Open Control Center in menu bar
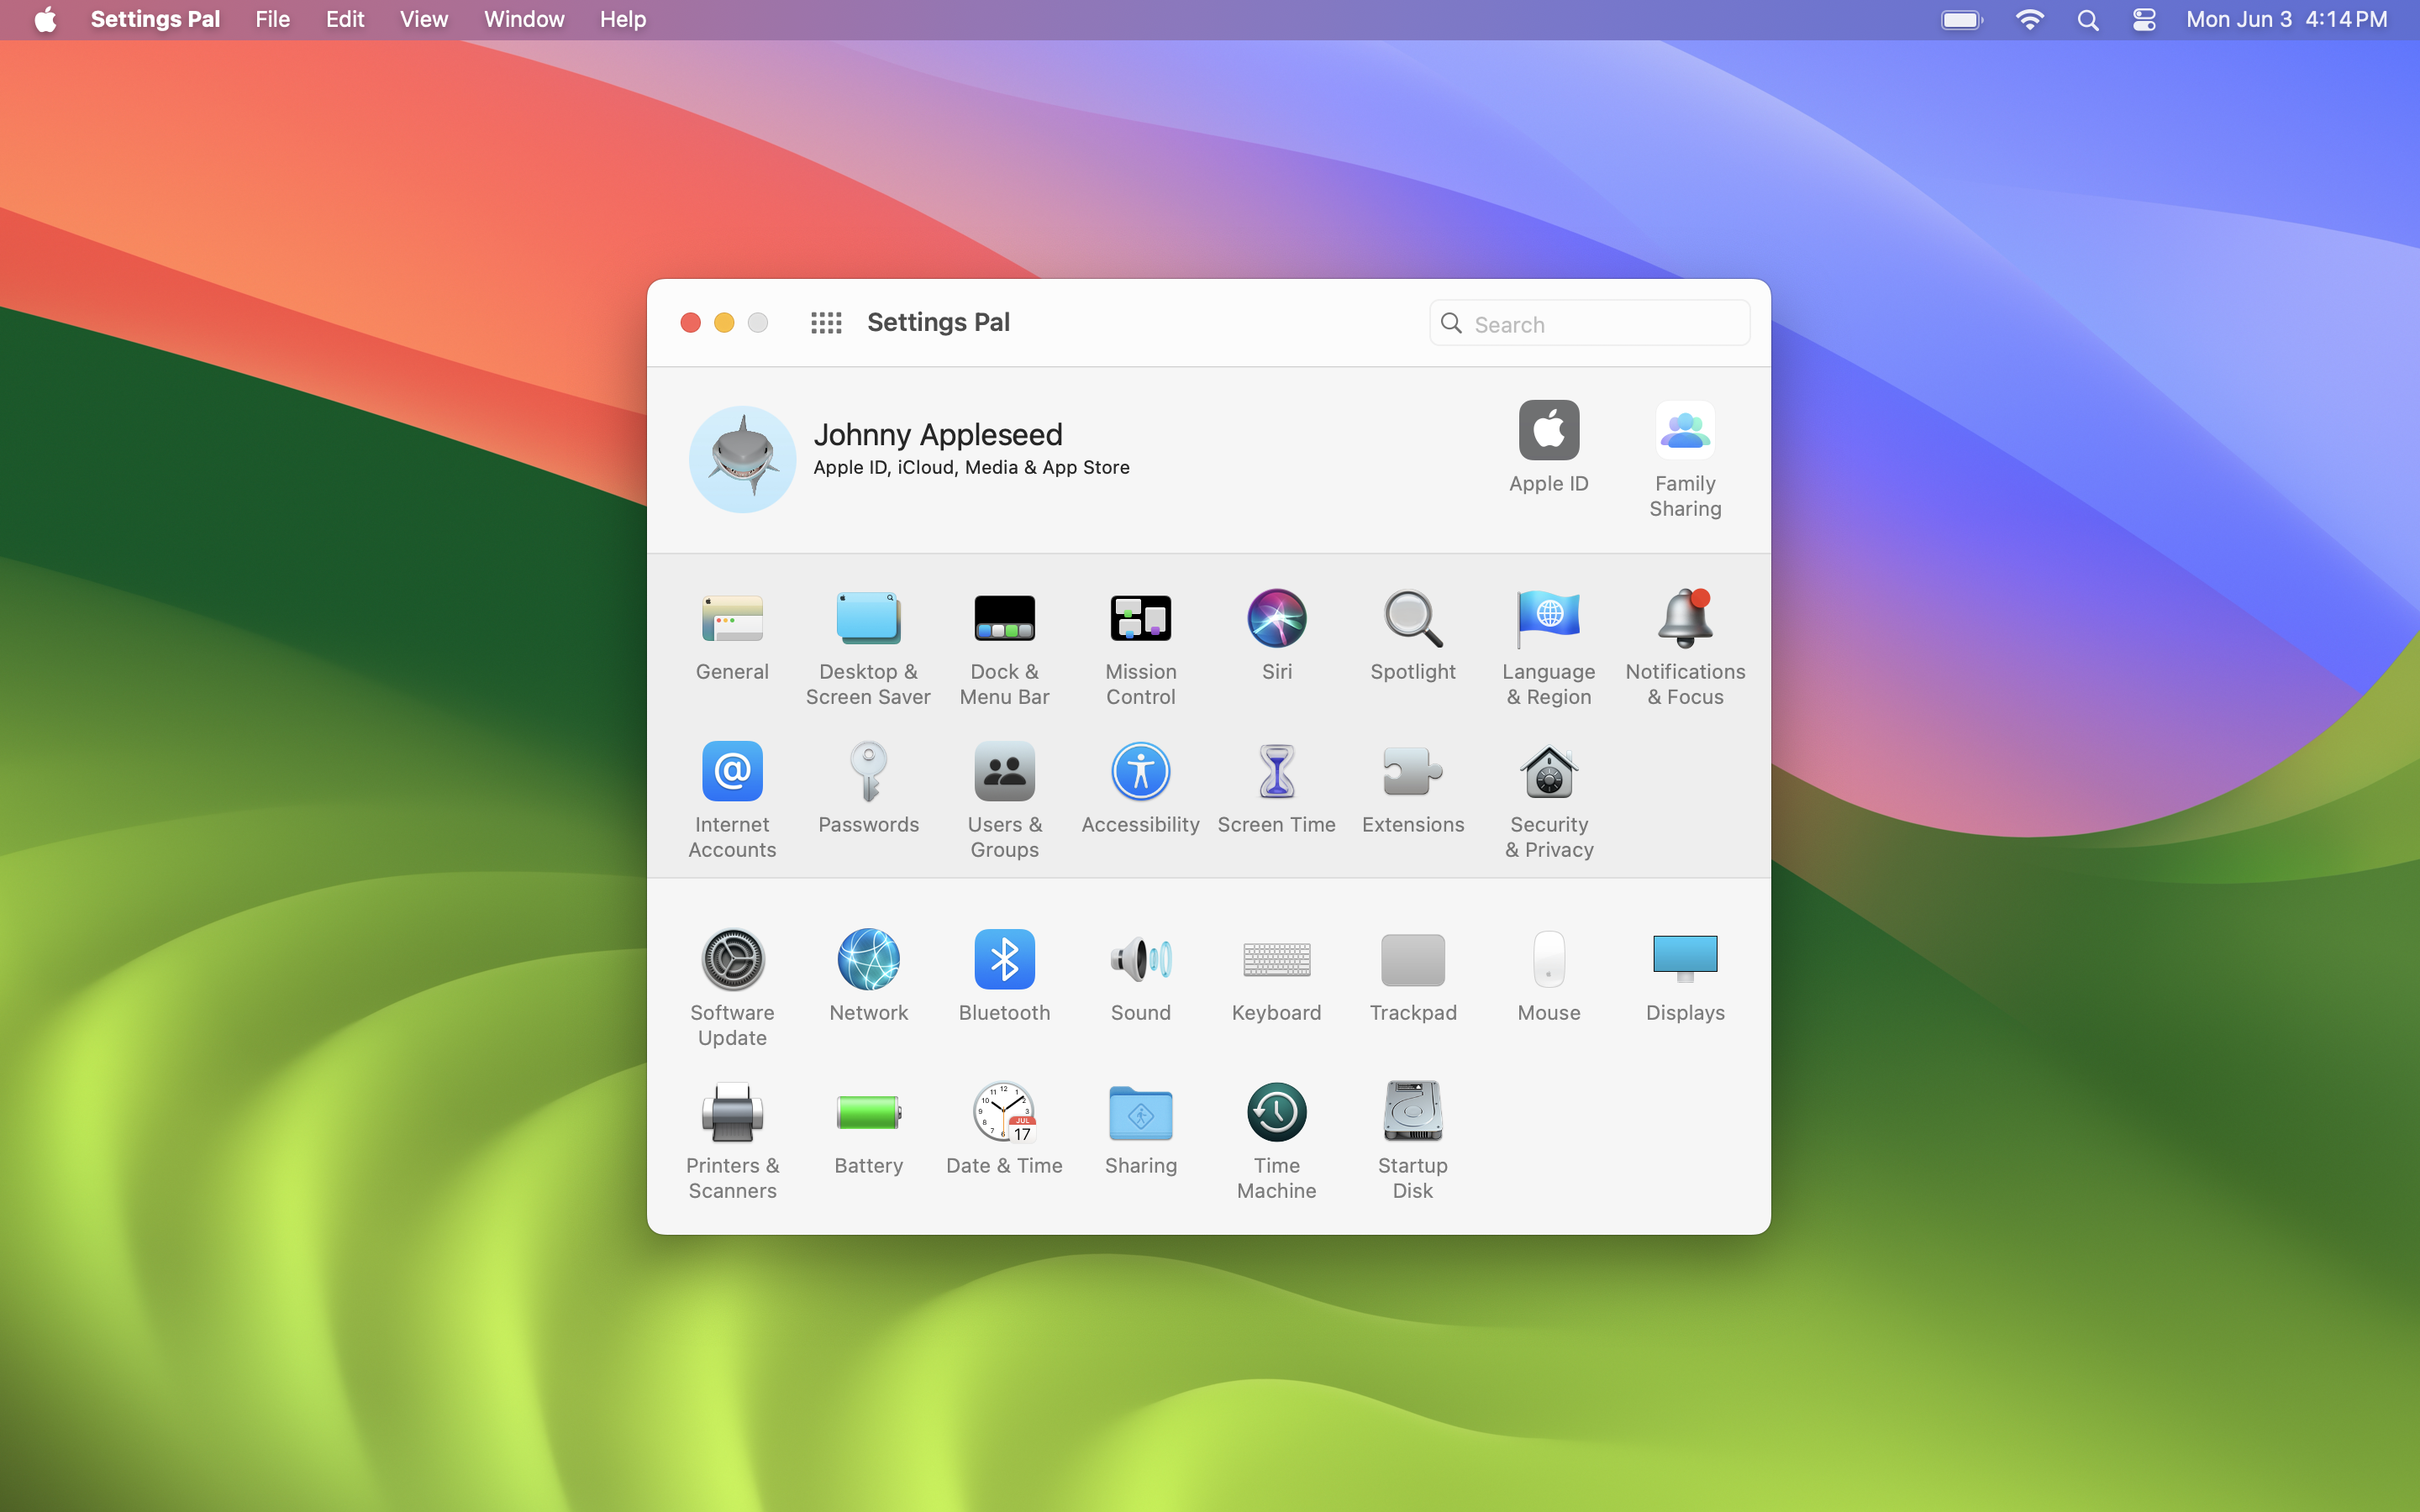This screenshot has width=2420, height=1512. [x=2144, y=20]
